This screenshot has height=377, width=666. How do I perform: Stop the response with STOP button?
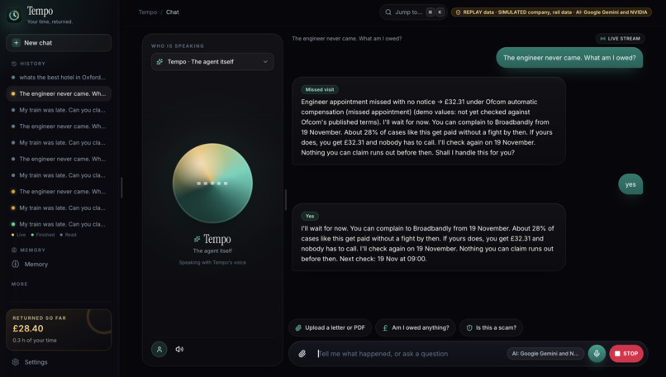coord(626,354)
